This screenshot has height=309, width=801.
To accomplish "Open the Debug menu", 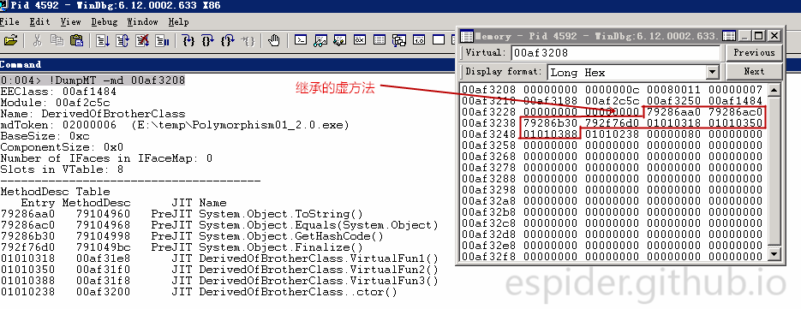I will 105,22.
